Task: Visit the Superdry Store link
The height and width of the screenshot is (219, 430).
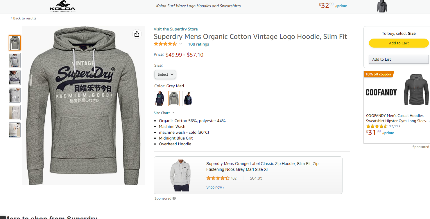Action: point(175,29)
